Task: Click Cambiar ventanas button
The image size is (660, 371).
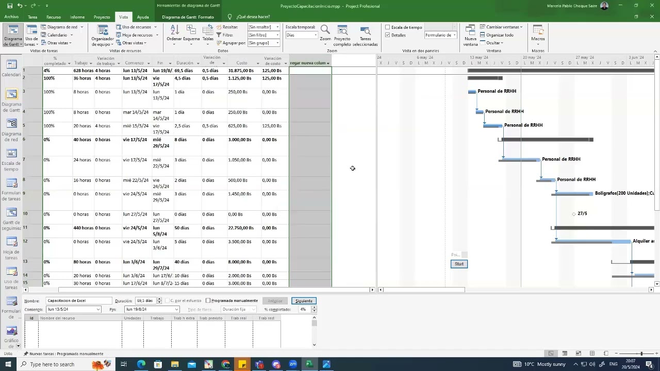Action: tap(501, 27)
